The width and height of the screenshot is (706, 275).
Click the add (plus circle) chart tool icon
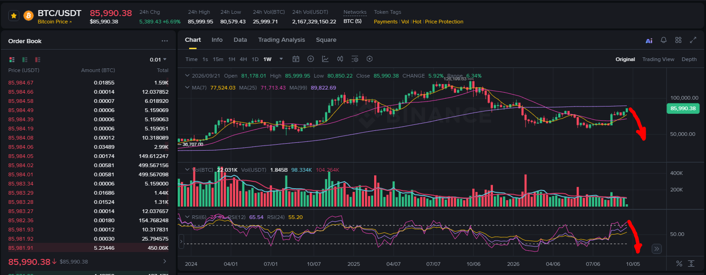click(x=311, y=59)
